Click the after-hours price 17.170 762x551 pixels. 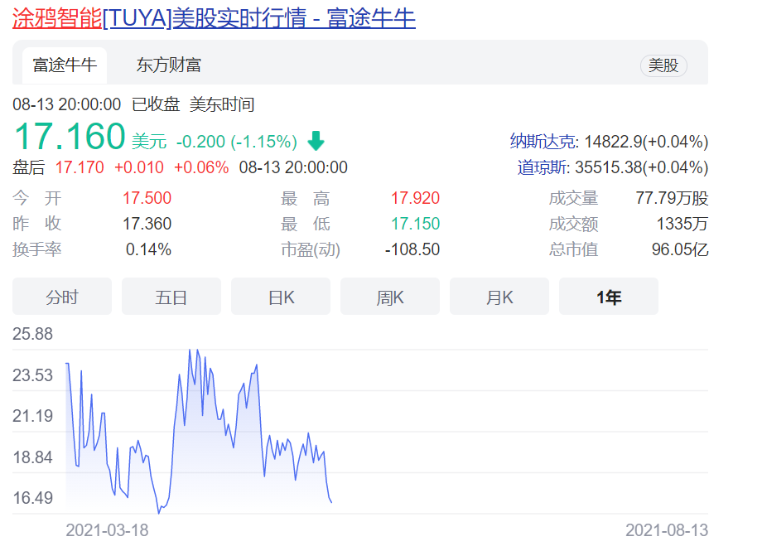click(80, 167)
